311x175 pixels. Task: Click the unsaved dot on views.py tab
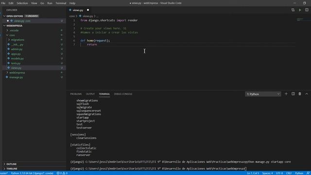[88, 10]
